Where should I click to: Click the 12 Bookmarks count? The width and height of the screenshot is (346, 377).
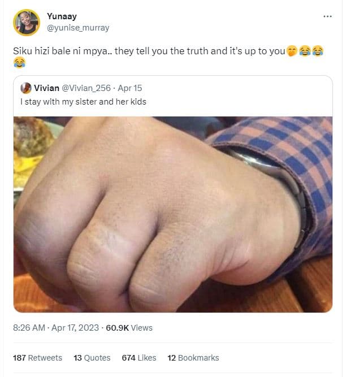193,358
